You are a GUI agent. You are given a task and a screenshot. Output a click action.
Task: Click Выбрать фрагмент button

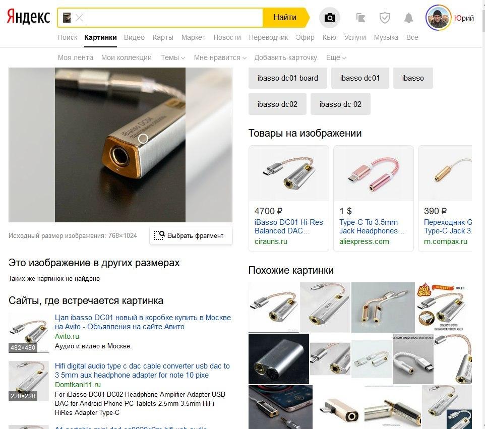click(191, 236)
